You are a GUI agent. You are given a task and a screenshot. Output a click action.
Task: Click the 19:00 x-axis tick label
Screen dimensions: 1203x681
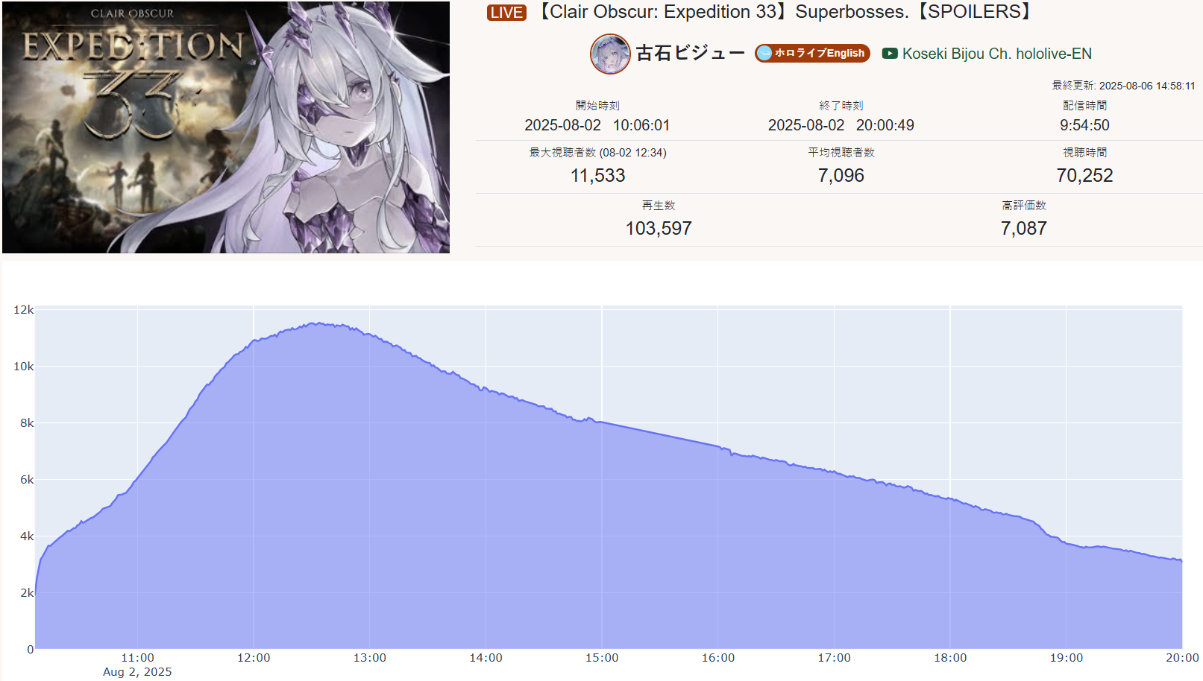click(1066, 658)
